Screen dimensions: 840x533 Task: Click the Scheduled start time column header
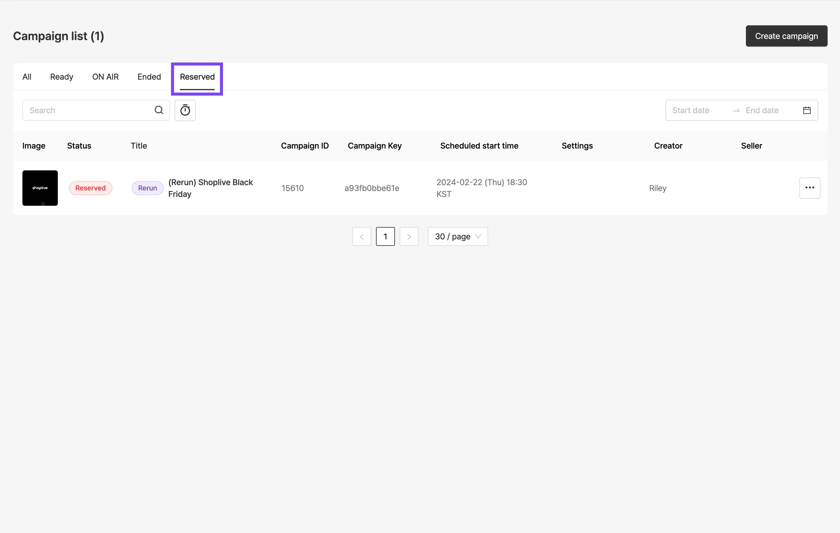[479, 145]
